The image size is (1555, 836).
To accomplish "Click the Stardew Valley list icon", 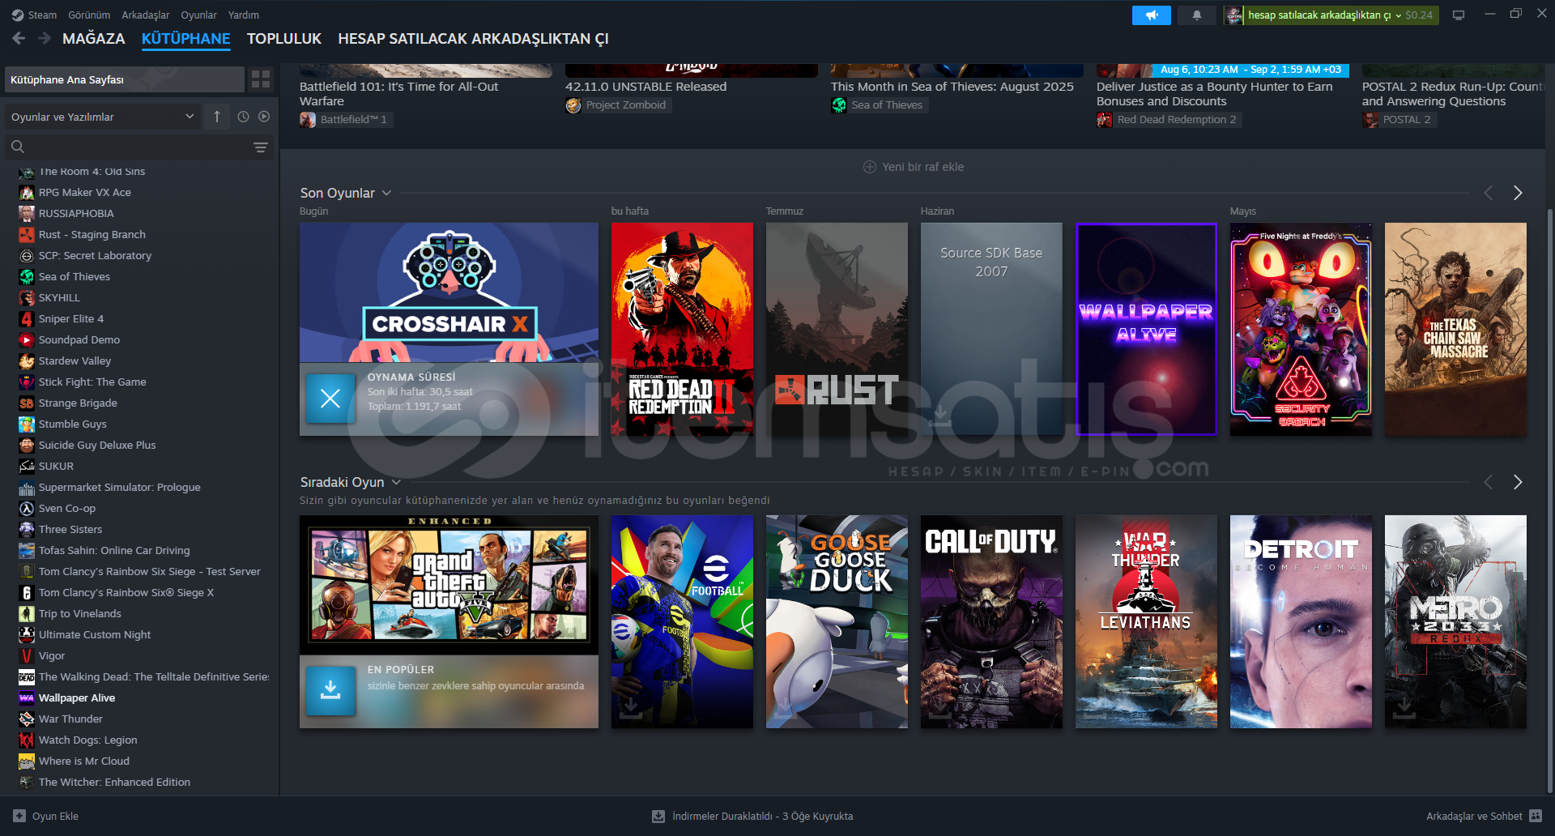I will [27, 360].
